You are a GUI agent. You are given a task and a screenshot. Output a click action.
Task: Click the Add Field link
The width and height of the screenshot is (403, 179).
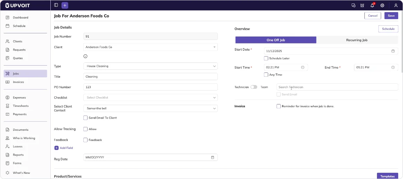coord(64,148)
